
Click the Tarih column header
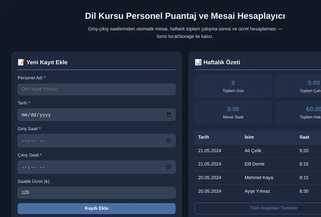[204, 137]
